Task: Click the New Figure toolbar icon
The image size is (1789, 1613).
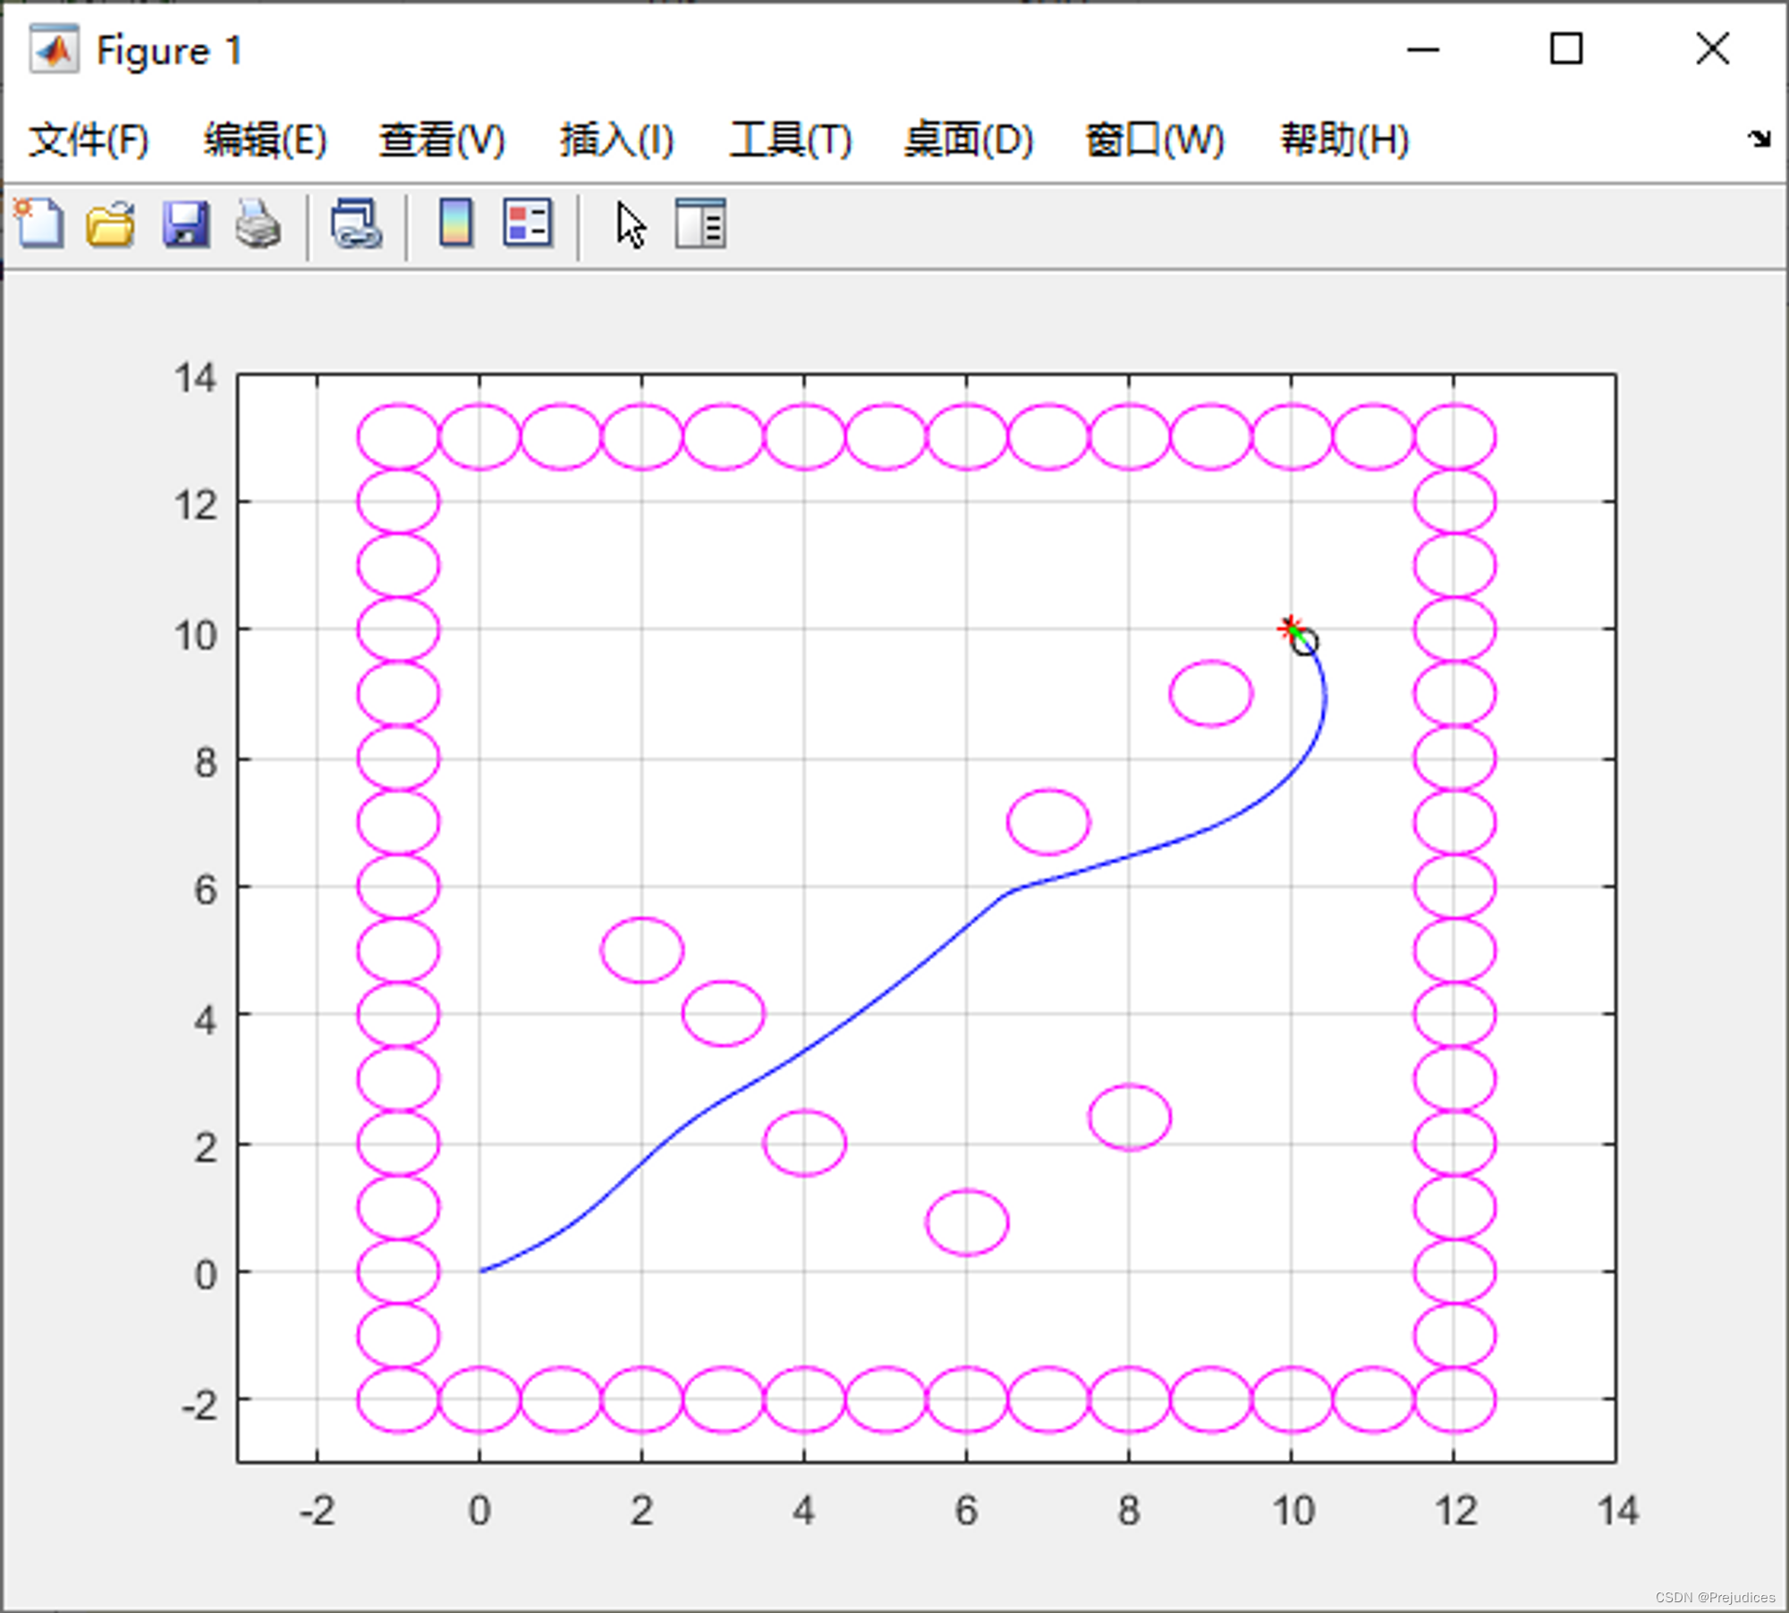Action: point(38,224)
